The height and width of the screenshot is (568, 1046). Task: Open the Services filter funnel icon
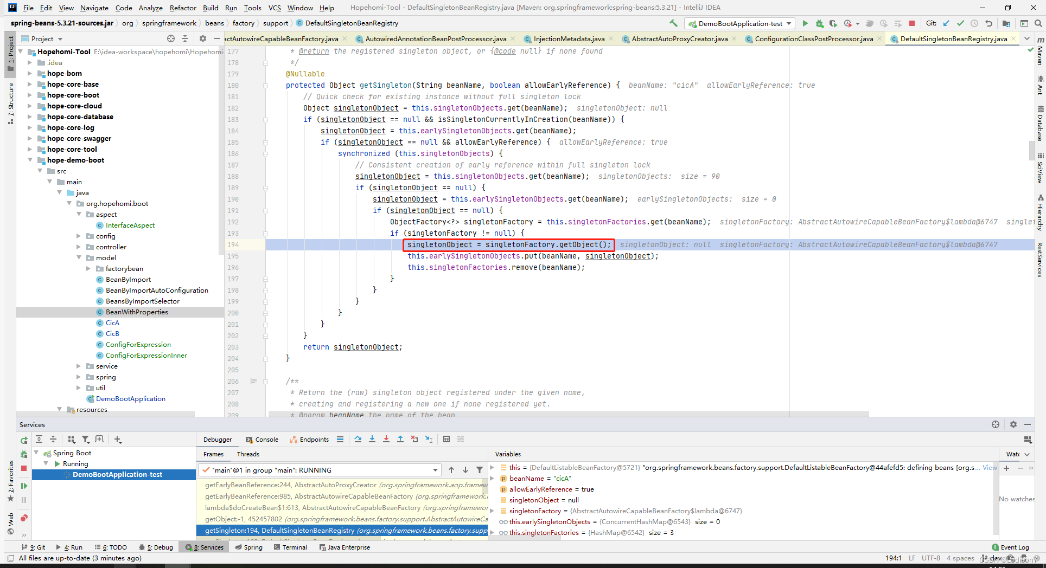pos(86,439)
